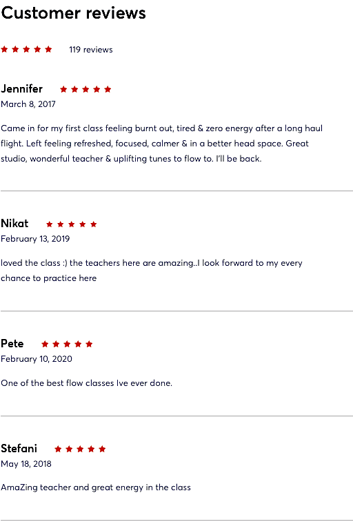Click the middle star beside Nikat
The height and width of the screenshot is (522, 353).
[x=72, y=224]
